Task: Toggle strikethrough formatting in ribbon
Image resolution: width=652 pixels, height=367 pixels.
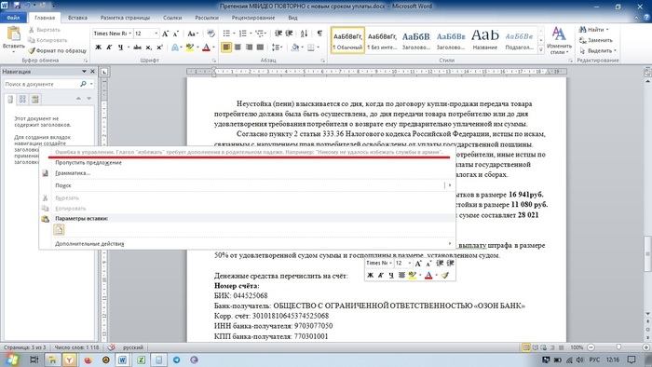Action: [x=137, y=48]
